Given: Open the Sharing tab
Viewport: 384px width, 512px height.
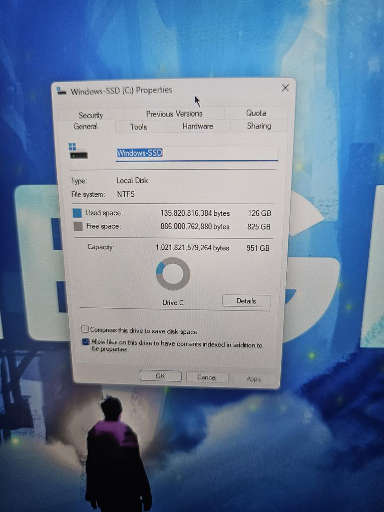Looking at the screenshot, I should click(259, 126).
